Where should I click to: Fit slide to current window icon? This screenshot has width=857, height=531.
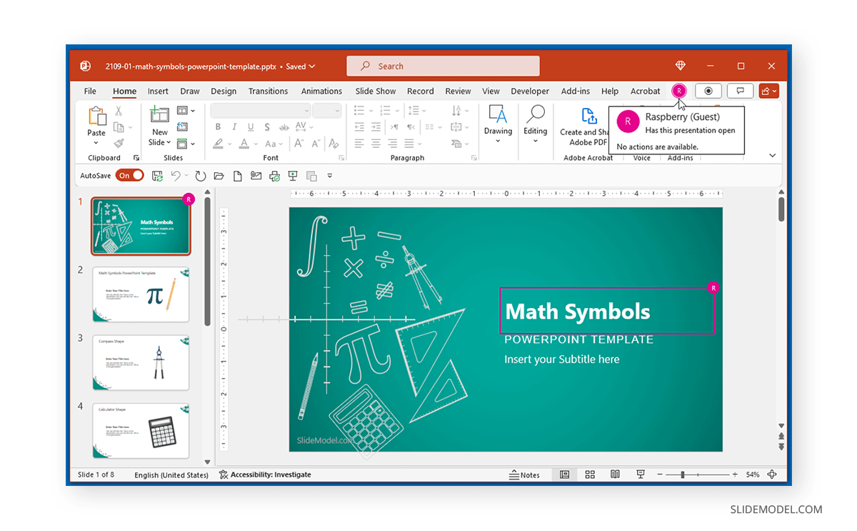click(x=772, y=475)
